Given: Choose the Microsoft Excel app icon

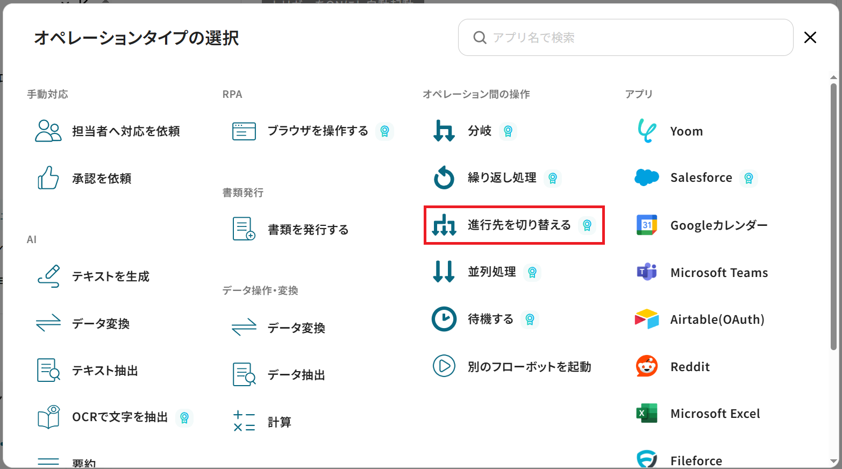Looking at the screenshot, I should click(x=646, y=414).
